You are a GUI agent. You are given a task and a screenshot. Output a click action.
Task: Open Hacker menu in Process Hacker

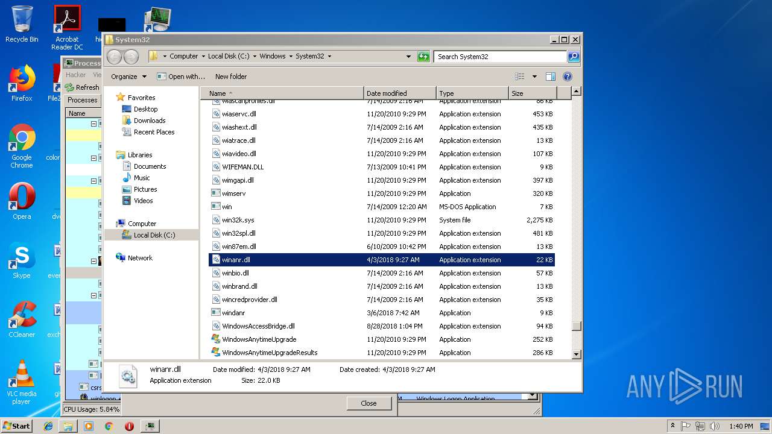pos(76,75)
